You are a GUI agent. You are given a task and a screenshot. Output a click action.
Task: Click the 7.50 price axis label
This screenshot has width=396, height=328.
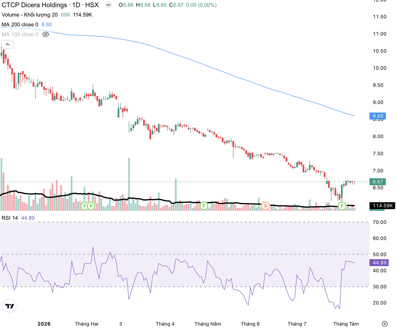click(x=379, y=153)
